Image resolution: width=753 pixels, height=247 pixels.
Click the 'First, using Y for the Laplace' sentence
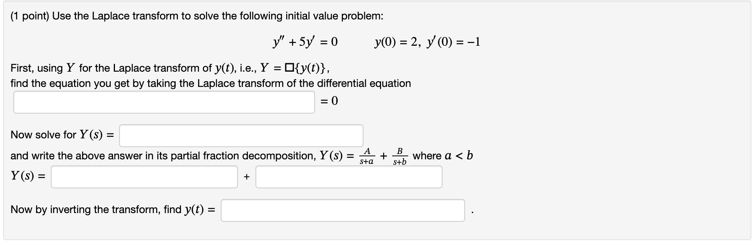170,68
